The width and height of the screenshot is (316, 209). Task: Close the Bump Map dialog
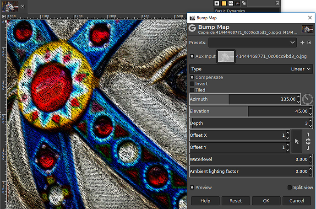pos(310,18)
